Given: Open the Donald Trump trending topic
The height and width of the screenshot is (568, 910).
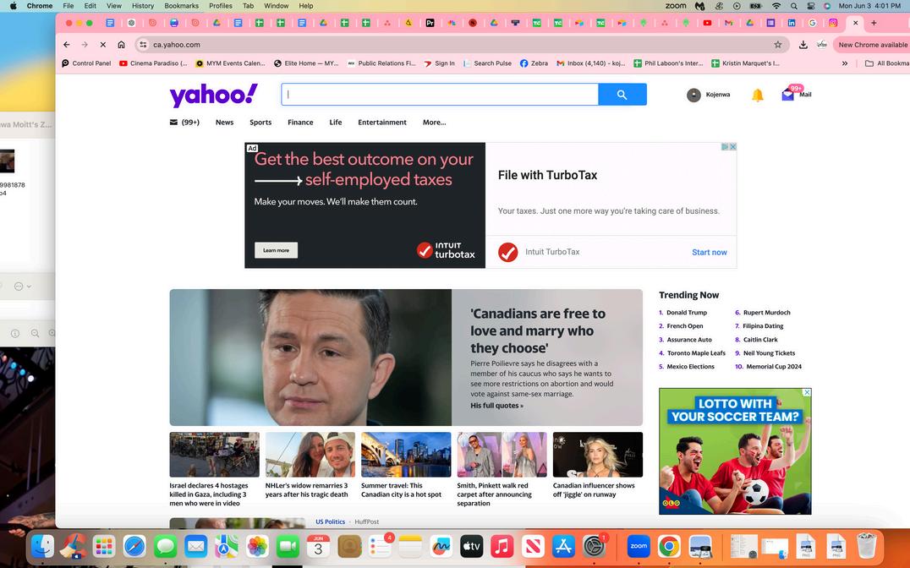Looking at the screenshot, I should [x=687, y=313].
